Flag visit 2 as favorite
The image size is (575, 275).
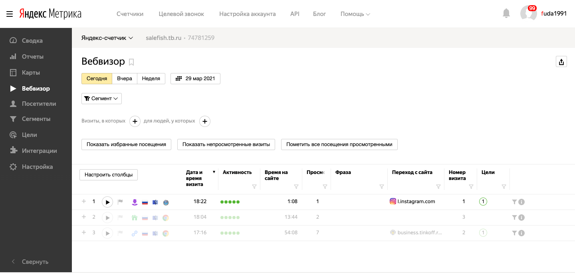[120, 218]
